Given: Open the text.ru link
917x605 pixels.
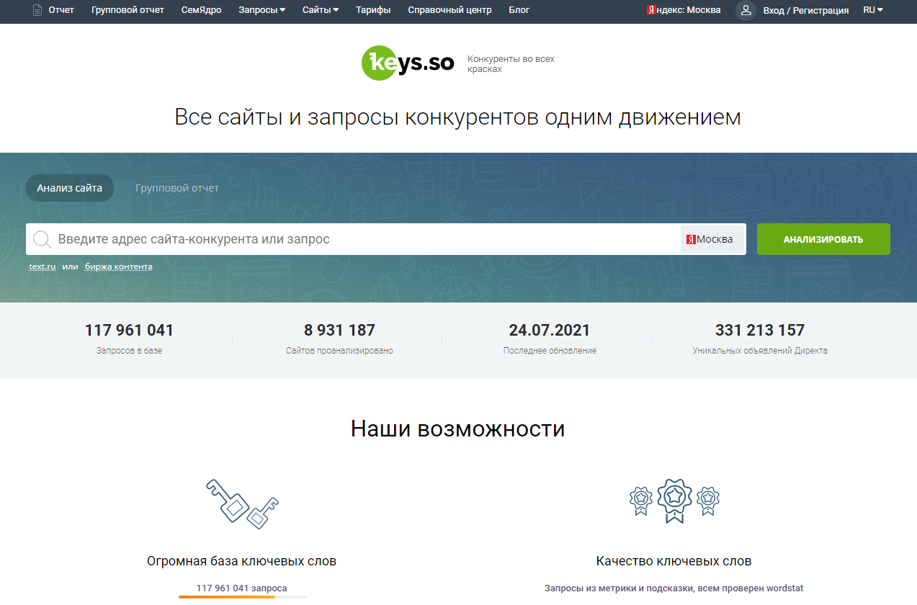Looking at the screenshot, I should [42, 266].
